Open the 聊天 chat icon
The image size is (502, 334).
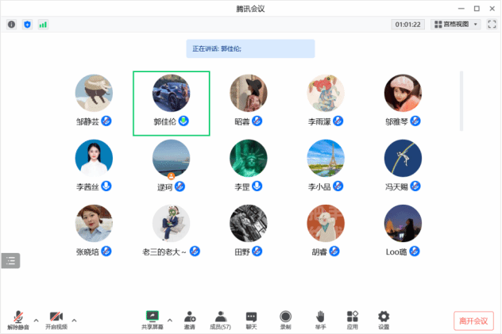[x=251, y=320]
